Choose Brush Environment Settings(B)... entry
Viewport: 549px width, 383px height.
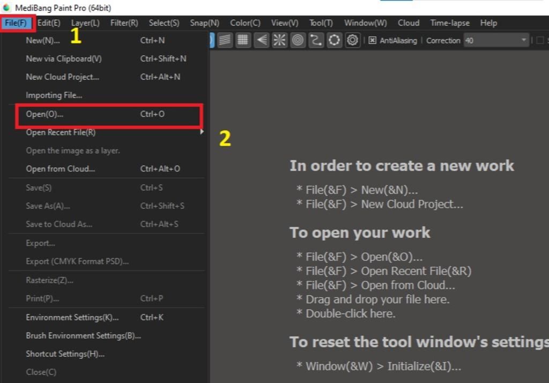tap(106, 336)
